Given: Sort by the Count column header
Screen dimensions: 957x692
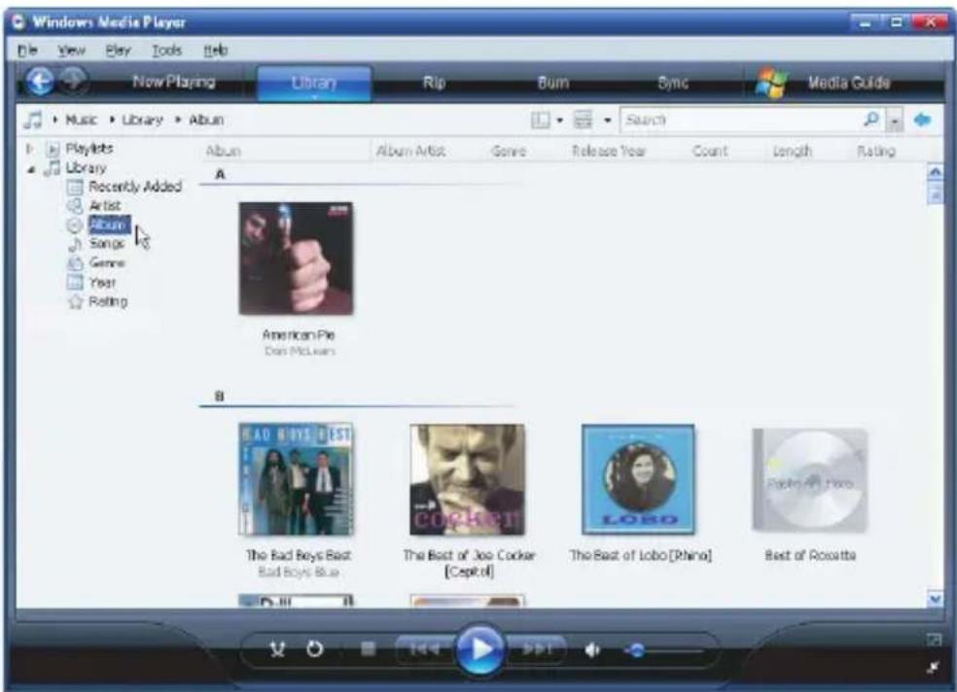Looking at the screenshot, I should click(x=710, y=151).
